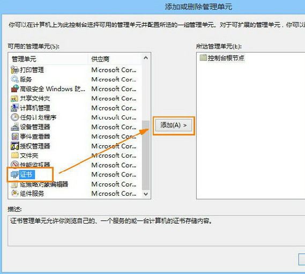Select the 文件夹 folder item
305x274 pixels.
coord(29,155)
